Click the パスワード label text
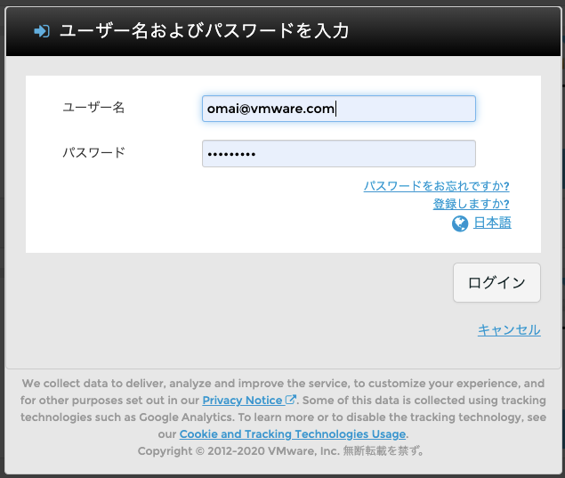 coord(93,152)
